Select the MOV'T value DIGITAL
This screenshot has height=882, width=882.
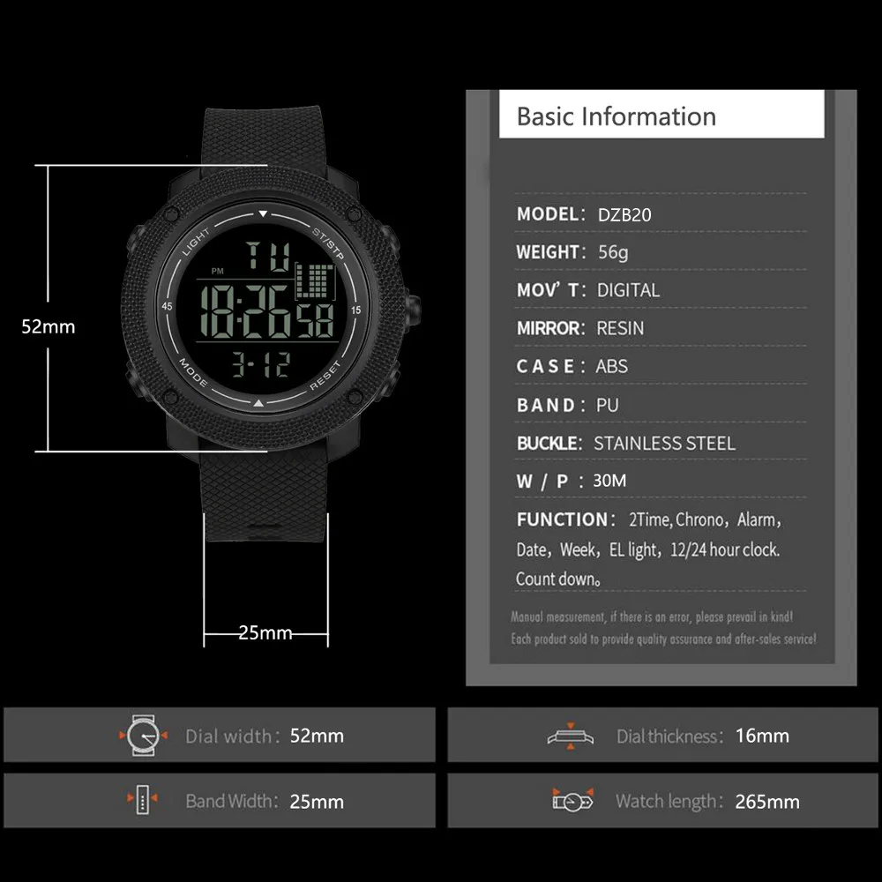[x=628, y=290]
